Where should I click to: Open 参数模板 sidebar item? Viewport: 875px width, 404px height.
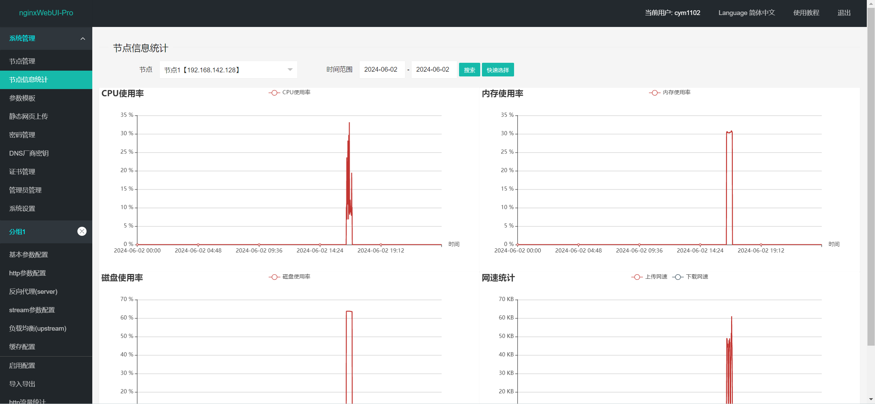[46, 98]
